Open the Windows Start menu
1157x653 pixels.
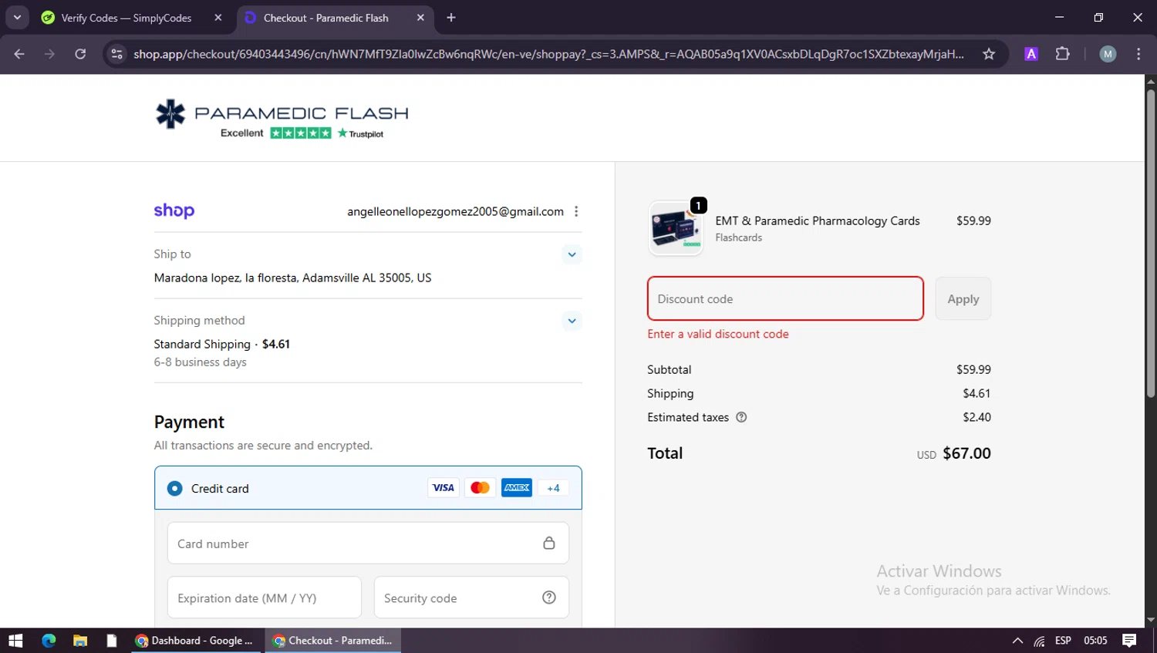[15, 641]
